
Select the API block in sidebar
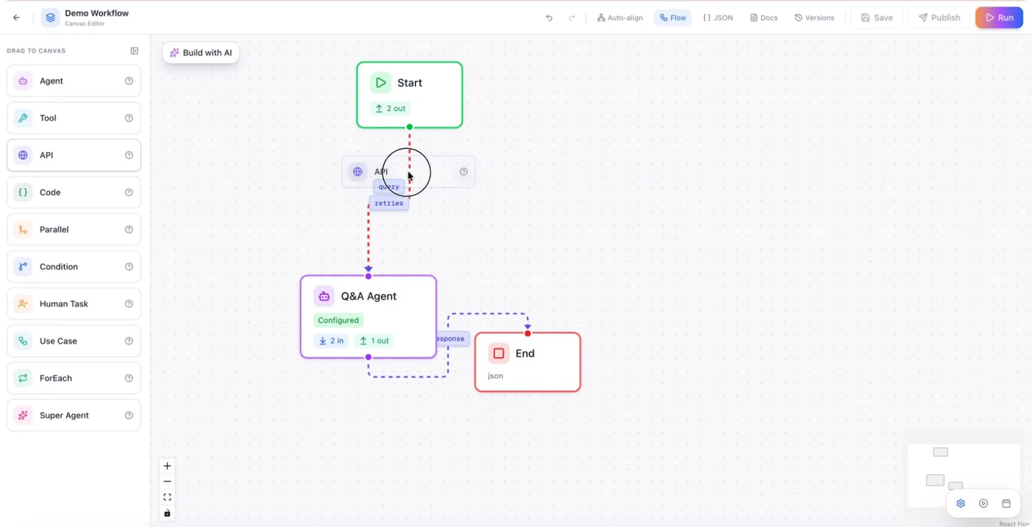click(x=74, y=155)
